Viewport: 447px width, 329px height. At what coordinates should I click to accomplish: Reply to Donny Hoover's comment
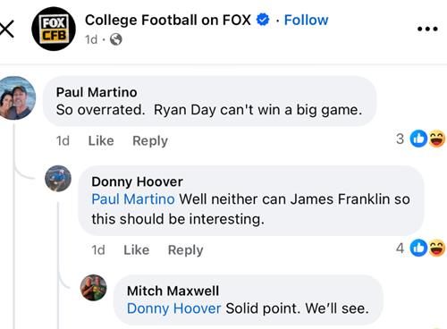pyautogui.click(x=186, y=250)
